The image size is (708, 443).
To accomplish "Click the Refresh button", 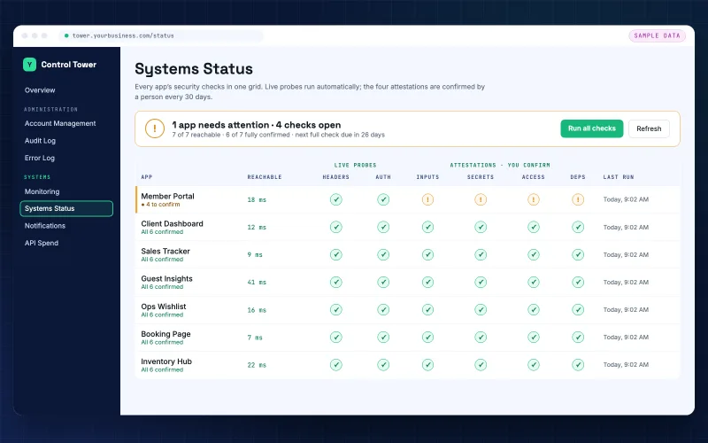I will (x=649, y=128).
